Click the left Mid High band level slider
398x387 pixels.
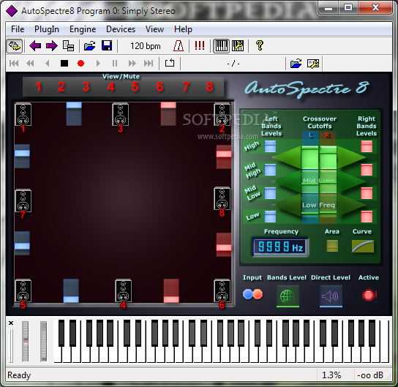(270, 170)
